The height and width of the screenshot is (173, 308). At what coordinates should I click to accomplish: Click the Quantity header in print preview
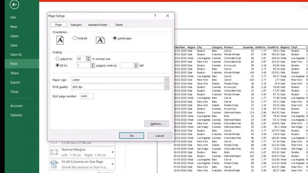(248, 47)
